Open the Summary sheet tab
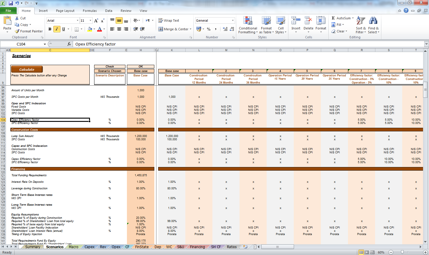The width and height of the screenshot is (429, 255). click(x=32, y=247)
